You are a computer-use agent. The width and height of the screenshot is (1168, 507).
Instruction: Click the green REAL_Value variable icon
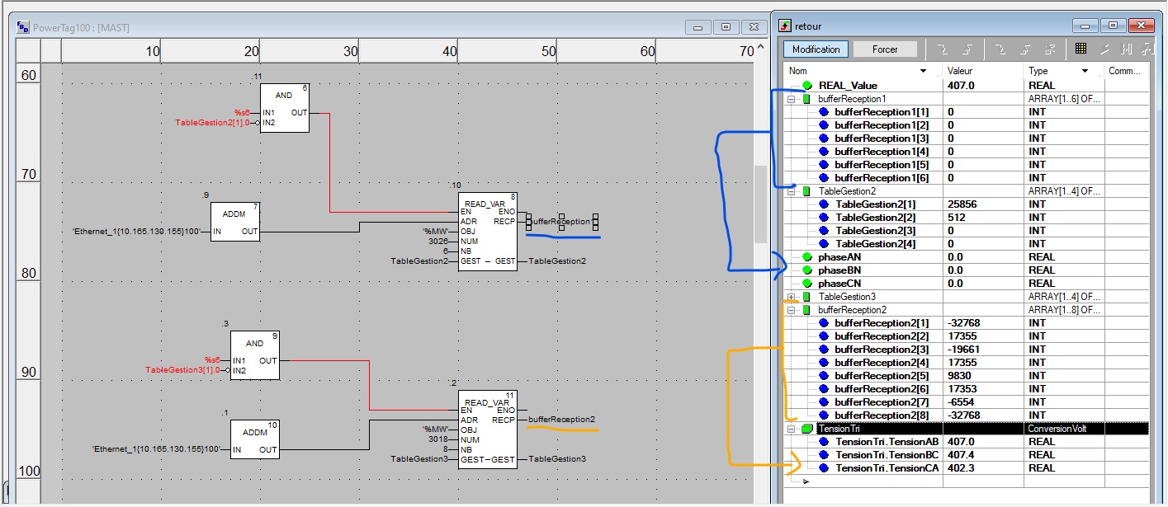(807, 86)
